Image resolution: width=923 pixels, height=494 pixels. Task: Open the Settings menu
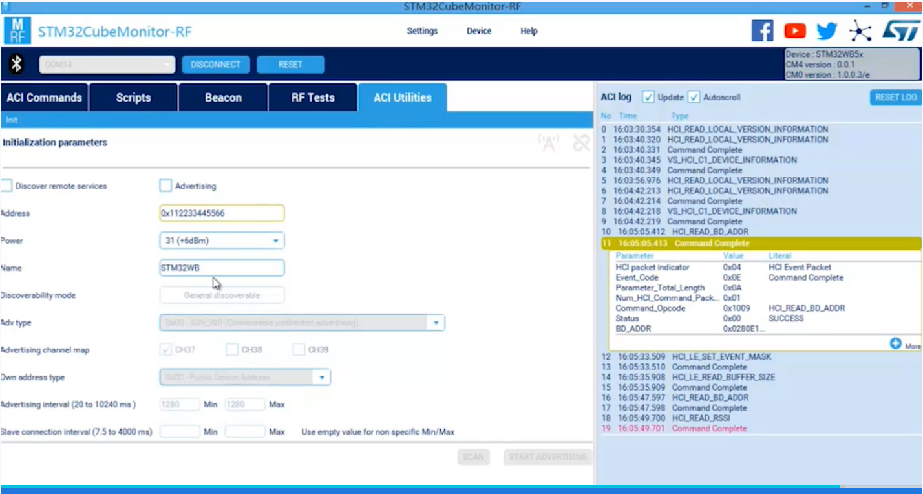click(x=422, y=31)
